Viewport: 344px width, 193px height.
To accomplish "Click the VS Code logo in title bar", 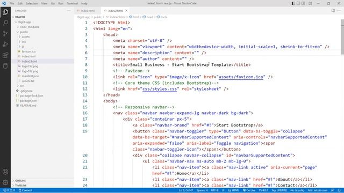I will pos(4,3).
